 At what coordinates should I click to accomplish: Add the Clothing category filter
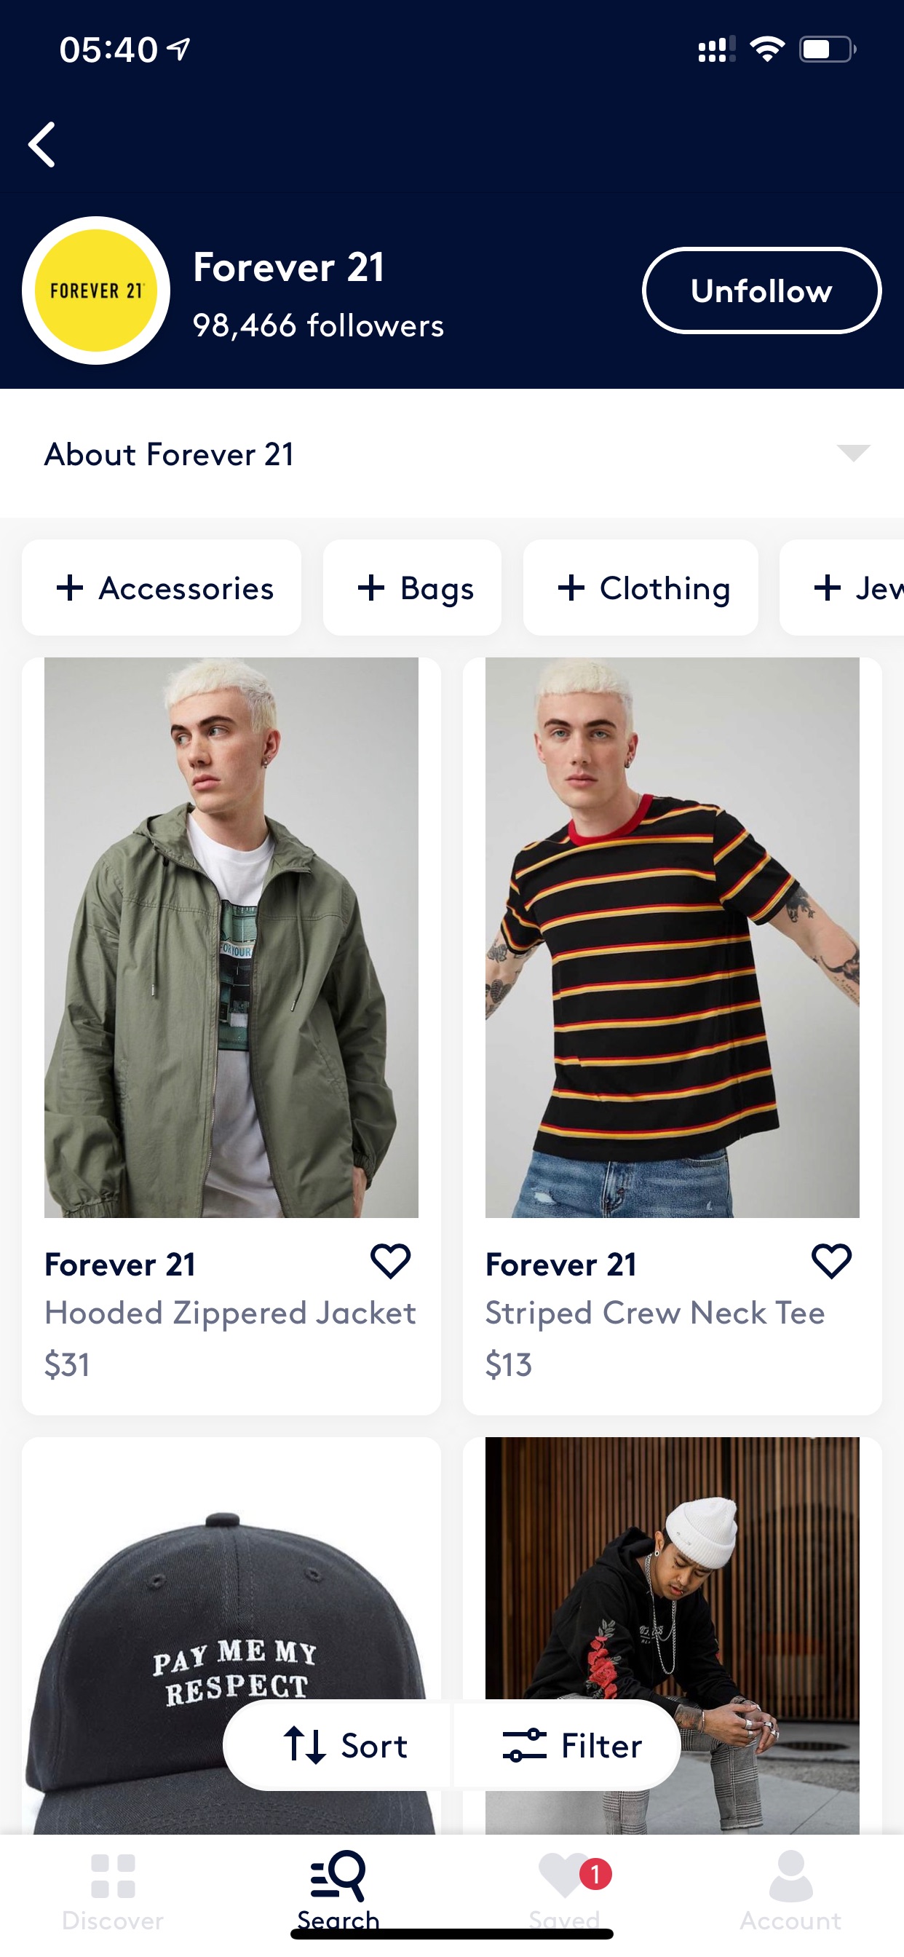[641, 588]
